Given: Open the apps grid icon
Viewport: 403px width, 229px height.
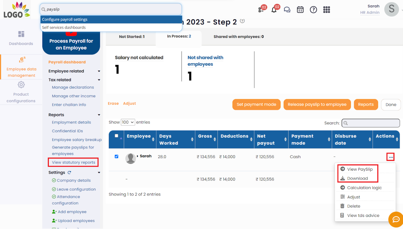Looking at the screenshot, I should point(326,9).
